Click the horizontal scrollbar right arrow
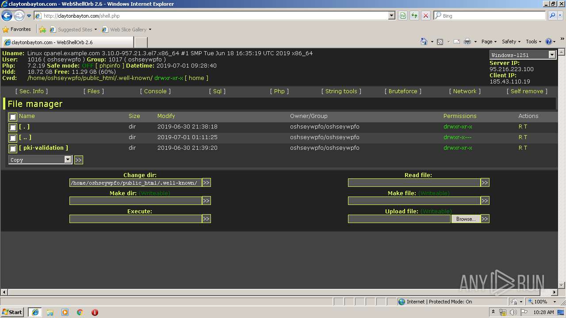The image size is (566, 318). coord(555,292)
